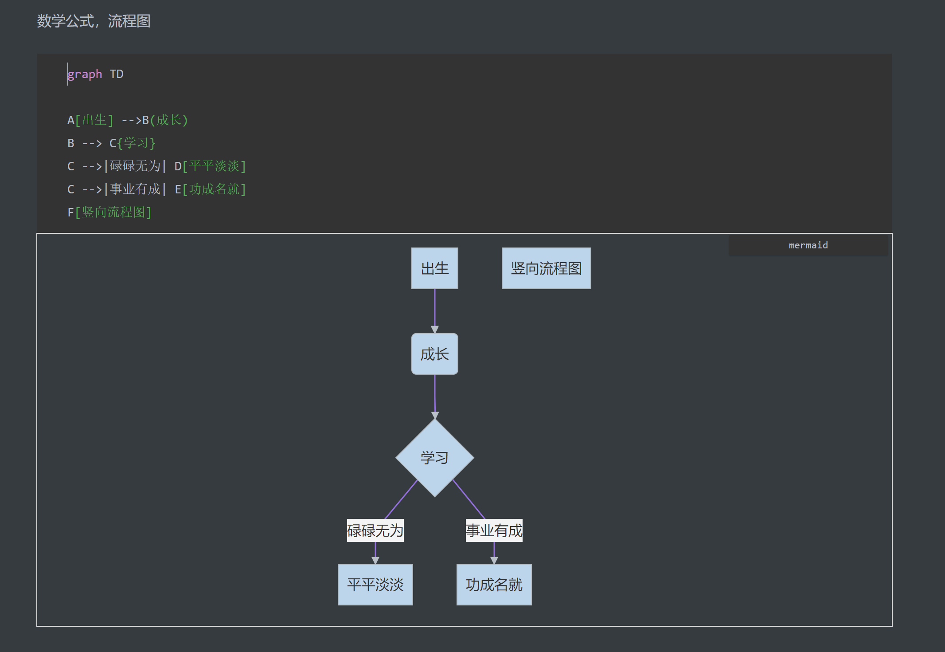Click code line containing D[平平淡淡]
This screenshot has height=652, width=945.
tap(156, 166)
